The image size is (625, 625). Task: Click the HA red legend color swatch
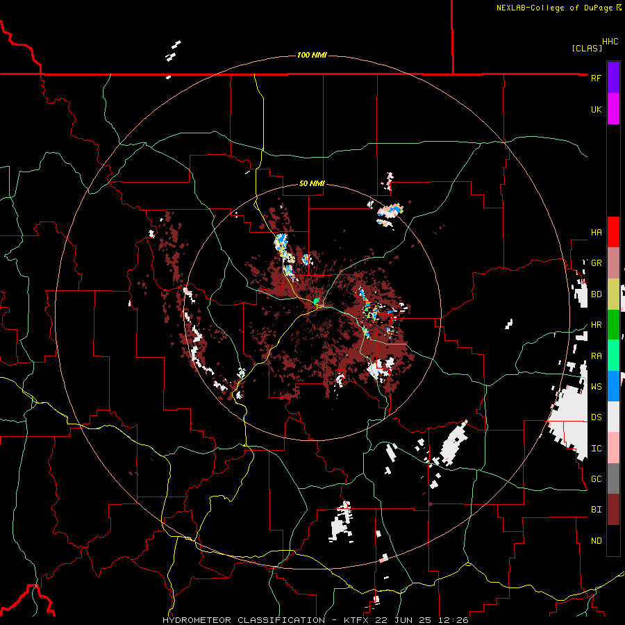click(613, 232)
